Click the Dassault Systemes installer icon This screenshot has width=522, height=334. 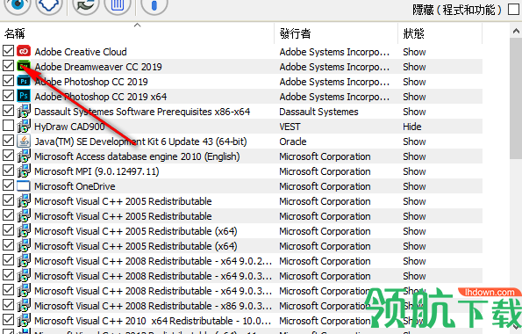[24, 111]
